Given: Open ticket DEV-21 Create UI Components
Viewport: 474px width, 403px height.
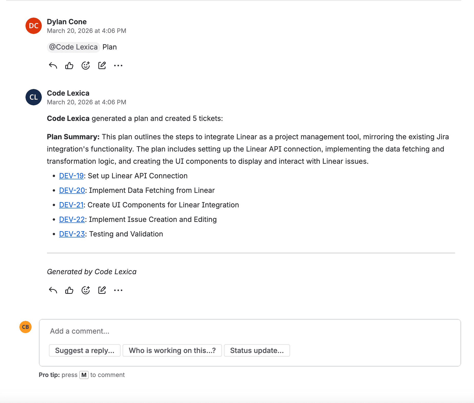Looking at the screenshot, I should pos(71,205).
